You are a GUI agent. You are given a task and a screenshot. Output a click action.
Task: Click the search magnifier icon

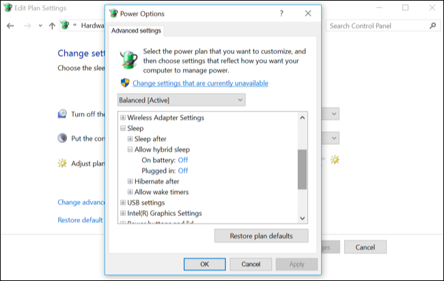(x=433, y=25)
